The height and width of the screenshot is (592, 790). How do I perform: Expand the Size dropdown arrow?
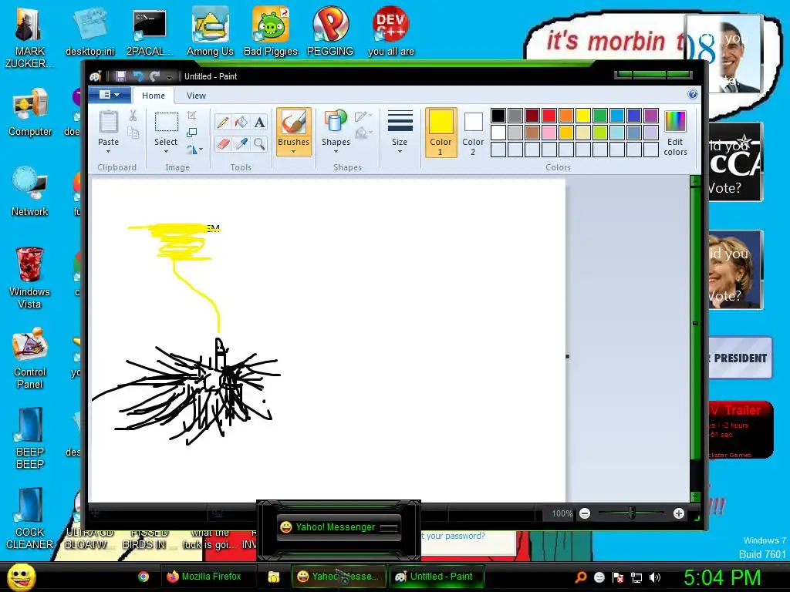[x=400, y=151]
